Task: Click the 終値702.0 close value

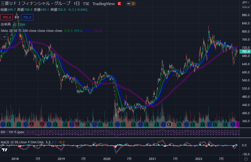Action: pyautogui.click(x=58, y=9)
